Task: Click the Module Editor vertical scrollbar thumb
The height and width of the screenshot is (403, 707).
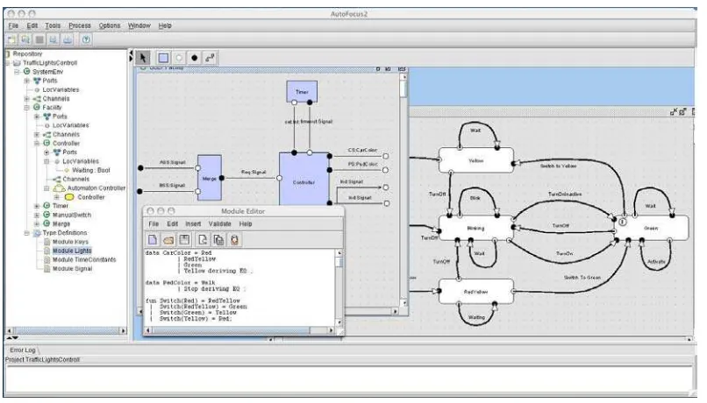Action: click(339, 262)
